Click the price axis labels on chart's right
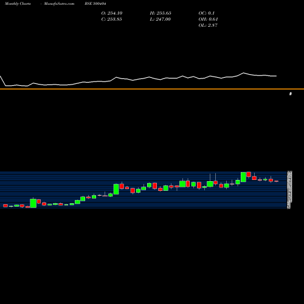The image size is (304, 304). click(x=289, y=190)
